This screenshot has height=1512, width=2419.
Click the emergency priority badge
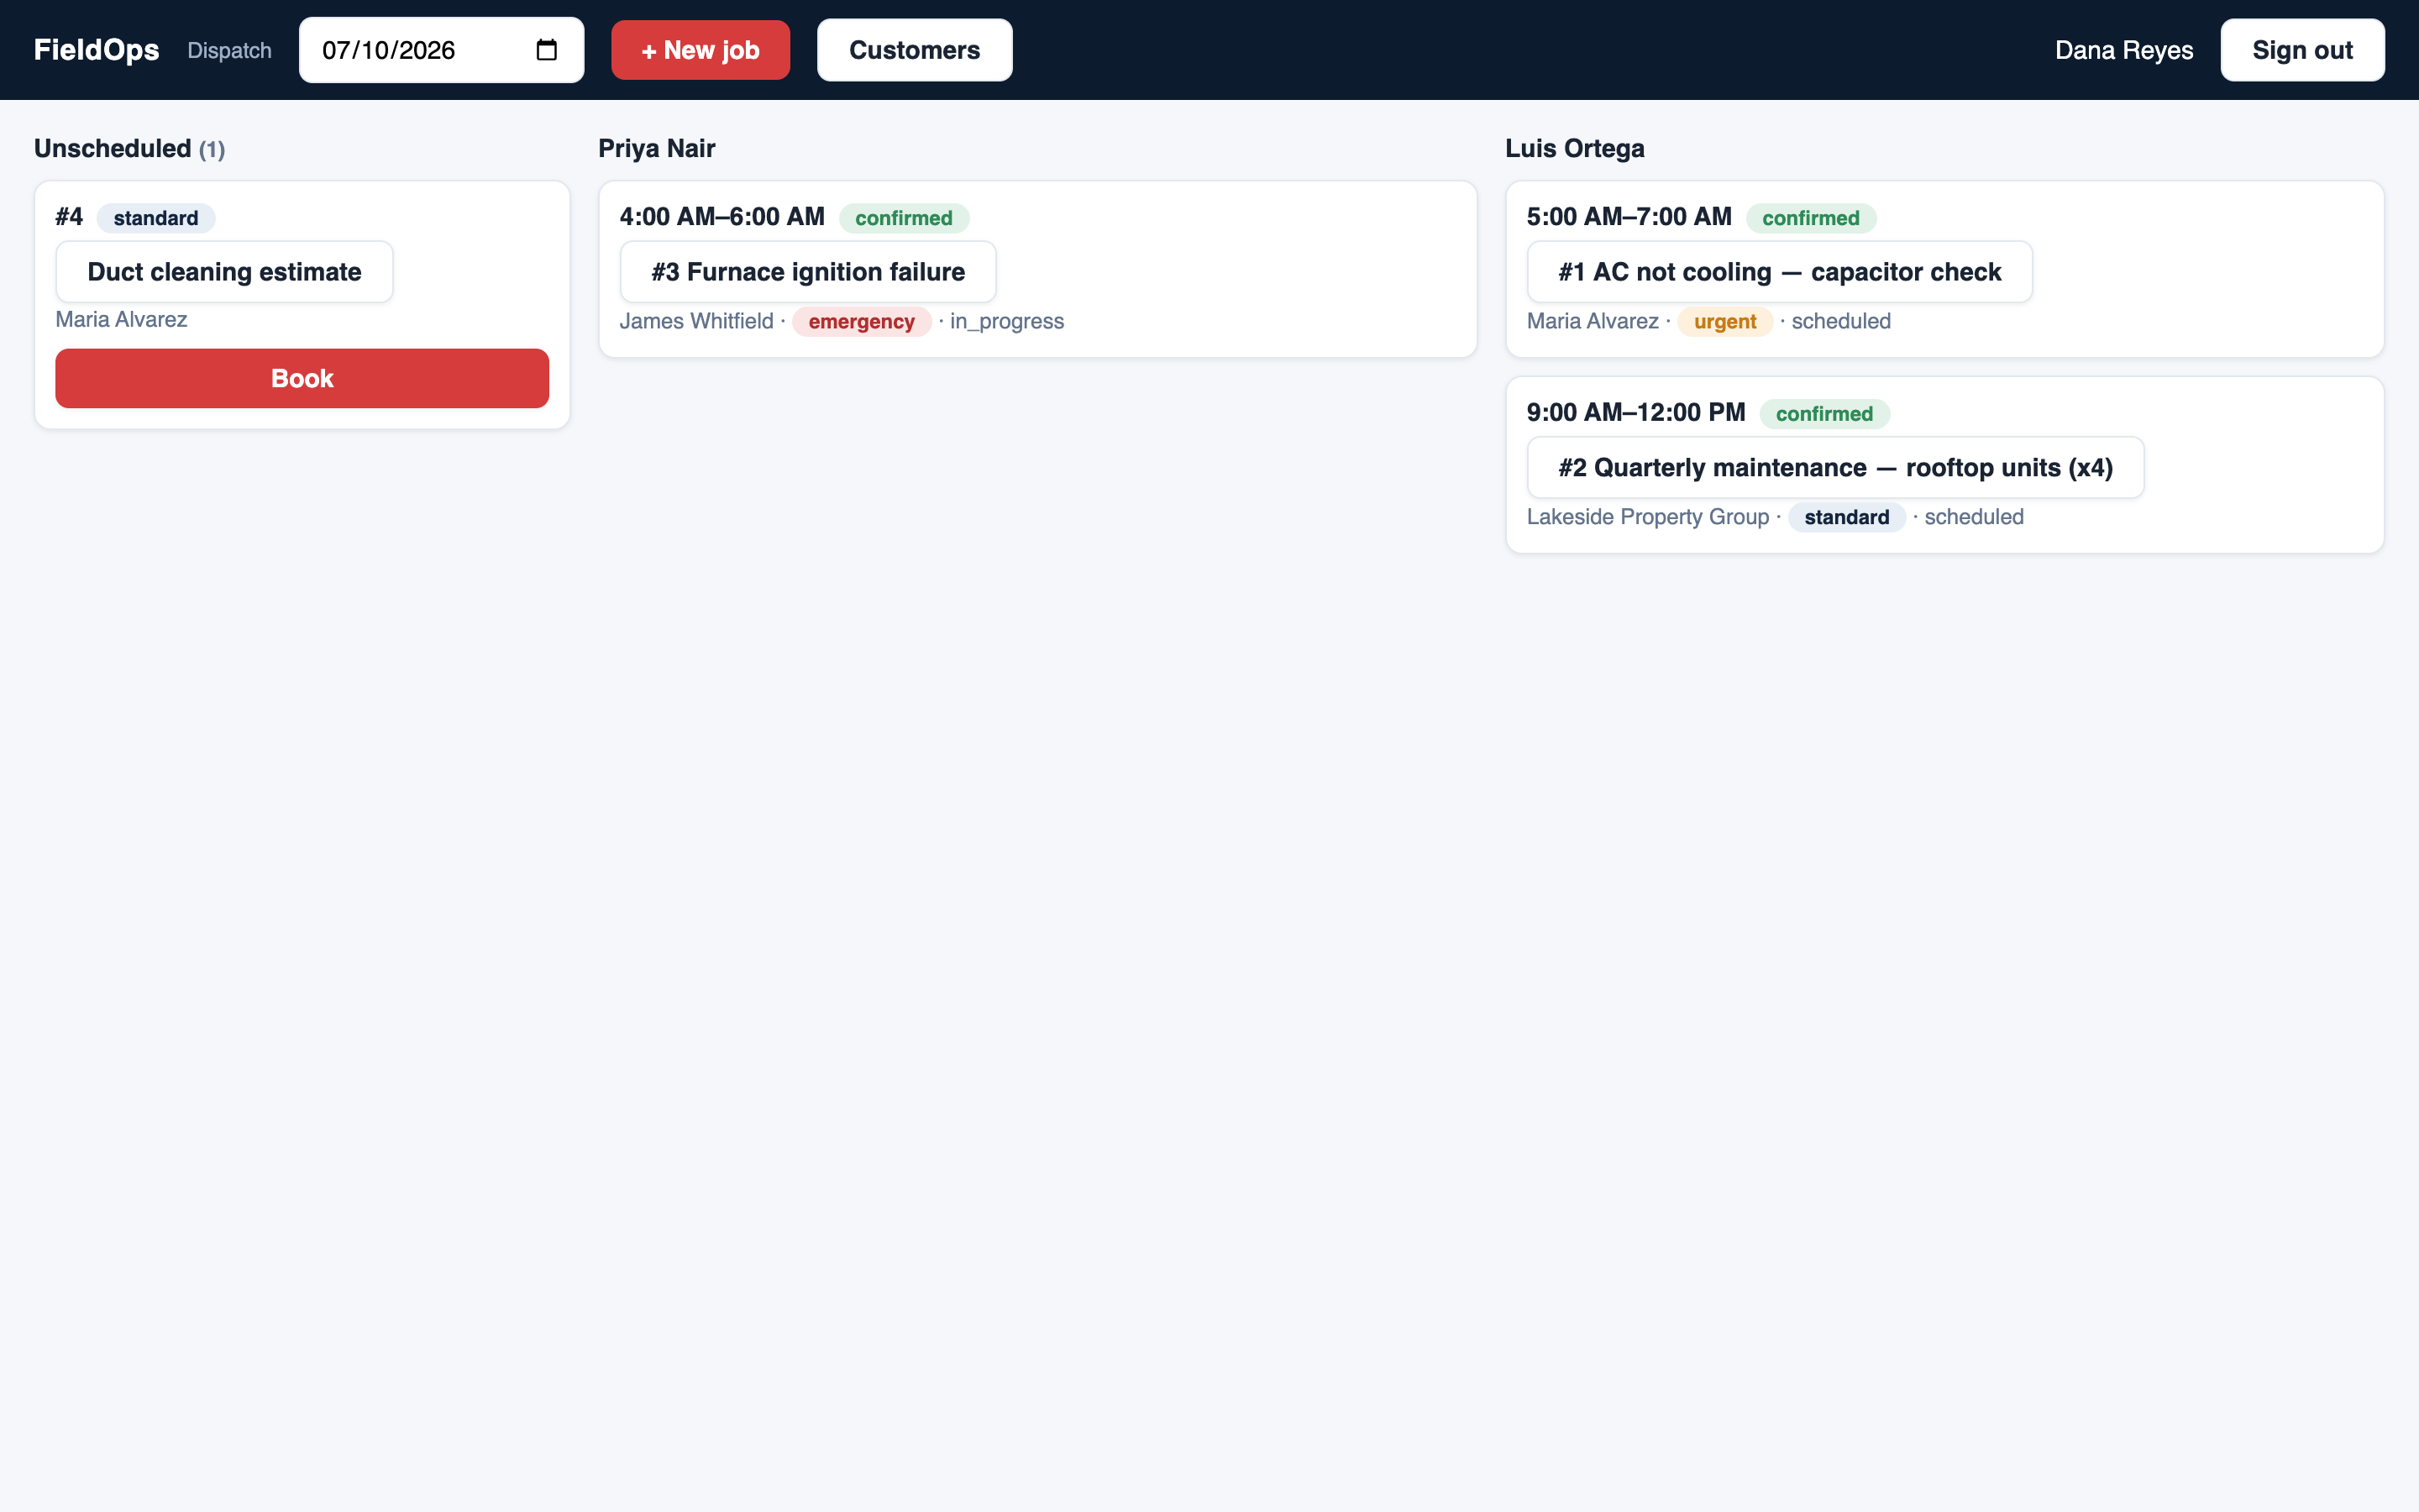click(862, 322)
